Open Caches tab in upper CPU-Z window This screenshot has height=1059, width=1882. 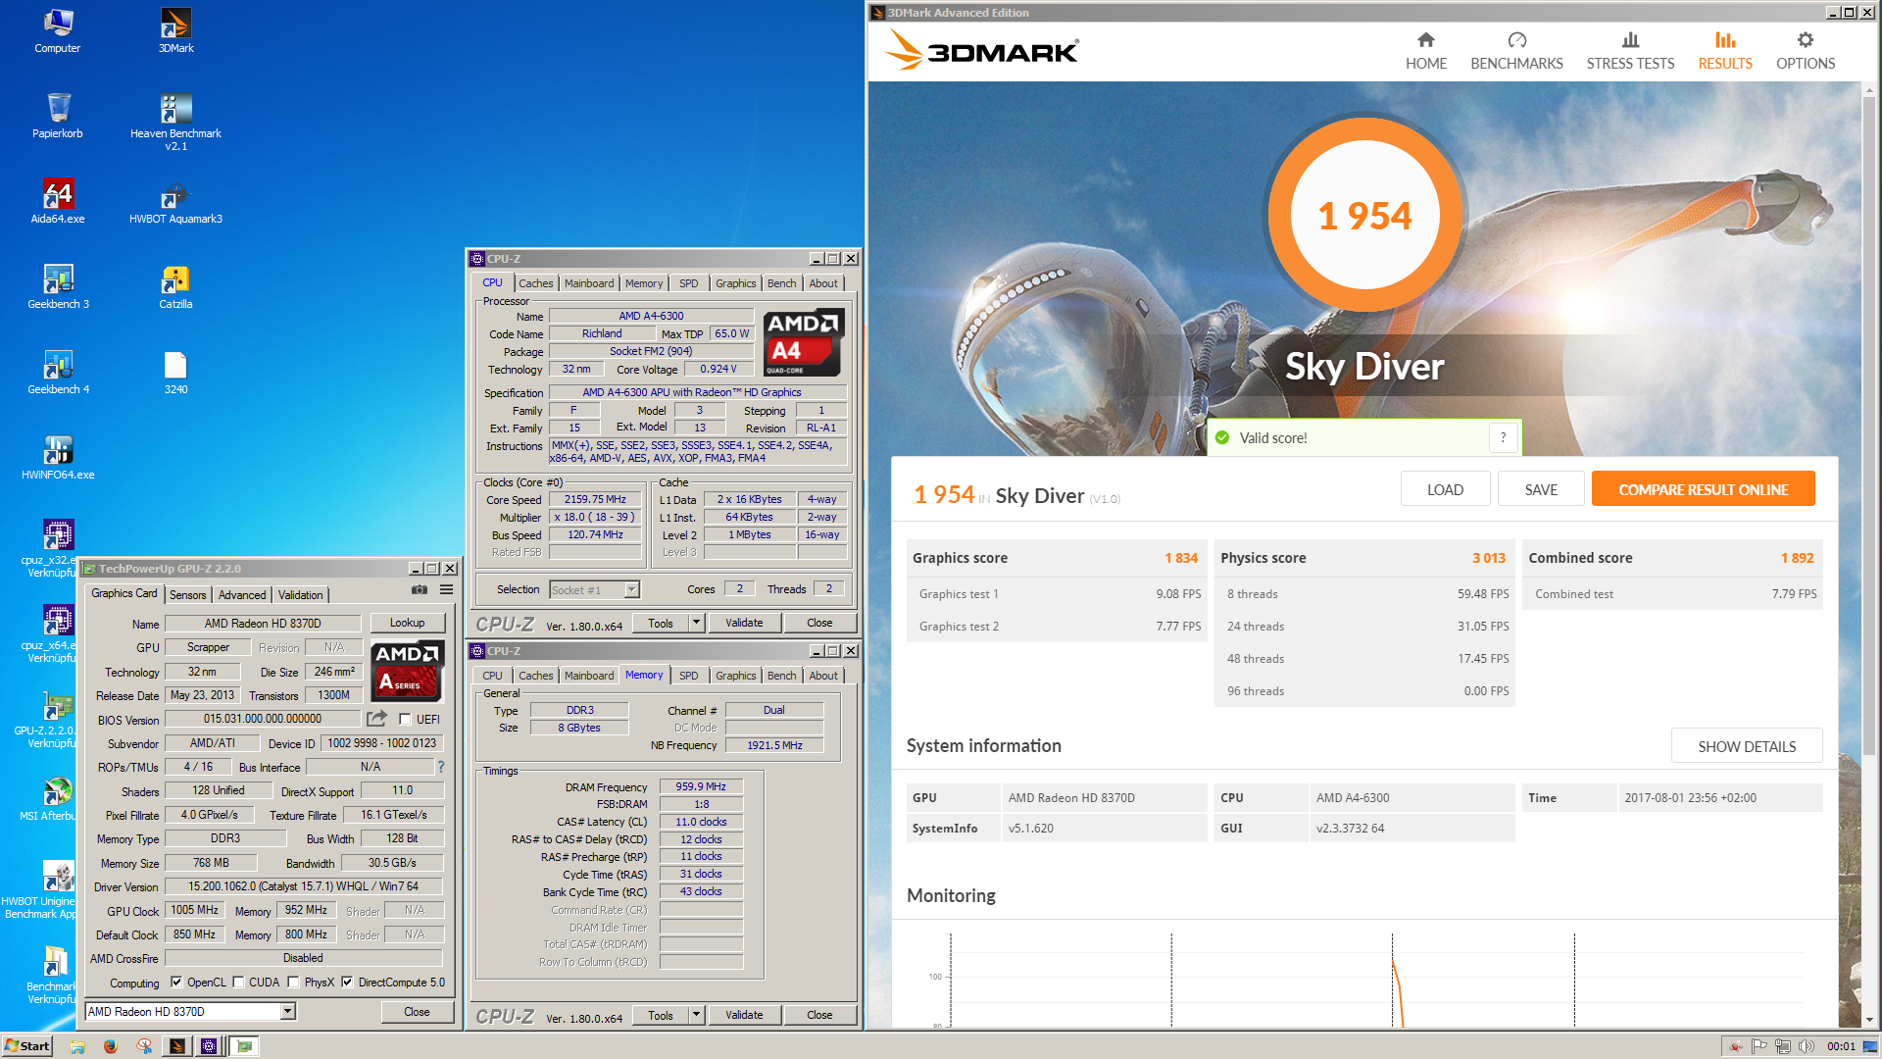point(536,283)
